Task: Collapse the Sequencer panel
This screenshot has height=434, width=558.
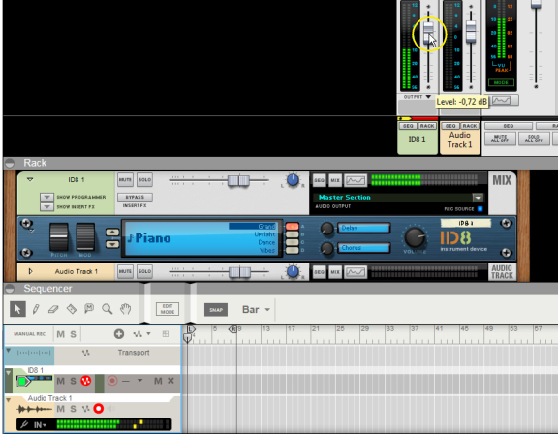Action: click(x=10, y=289)
